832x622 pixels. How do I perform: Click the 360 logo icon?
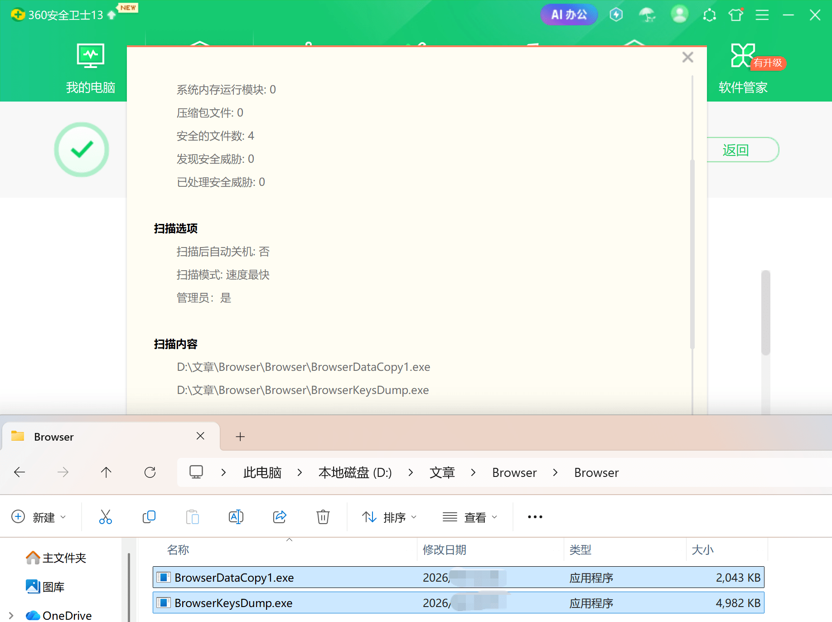pos(18,15)
